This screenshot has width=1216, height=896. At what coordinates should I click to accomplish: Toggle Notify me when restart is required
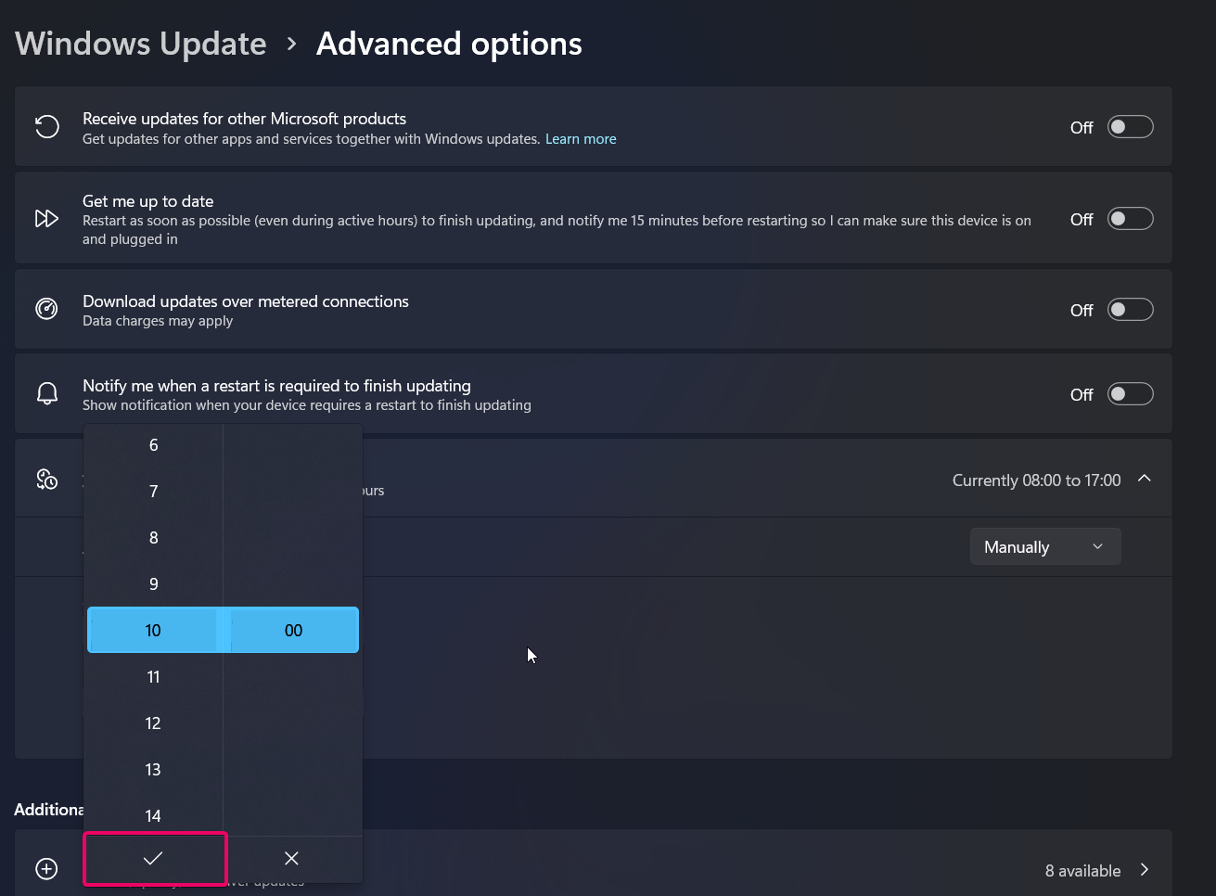point(1130,394)
